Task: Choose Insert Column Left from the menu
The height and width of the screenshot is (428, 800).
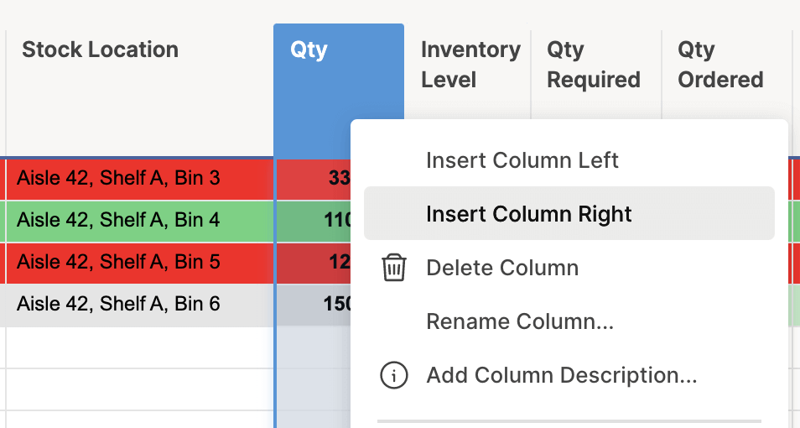Action: [x=522, y=160]
